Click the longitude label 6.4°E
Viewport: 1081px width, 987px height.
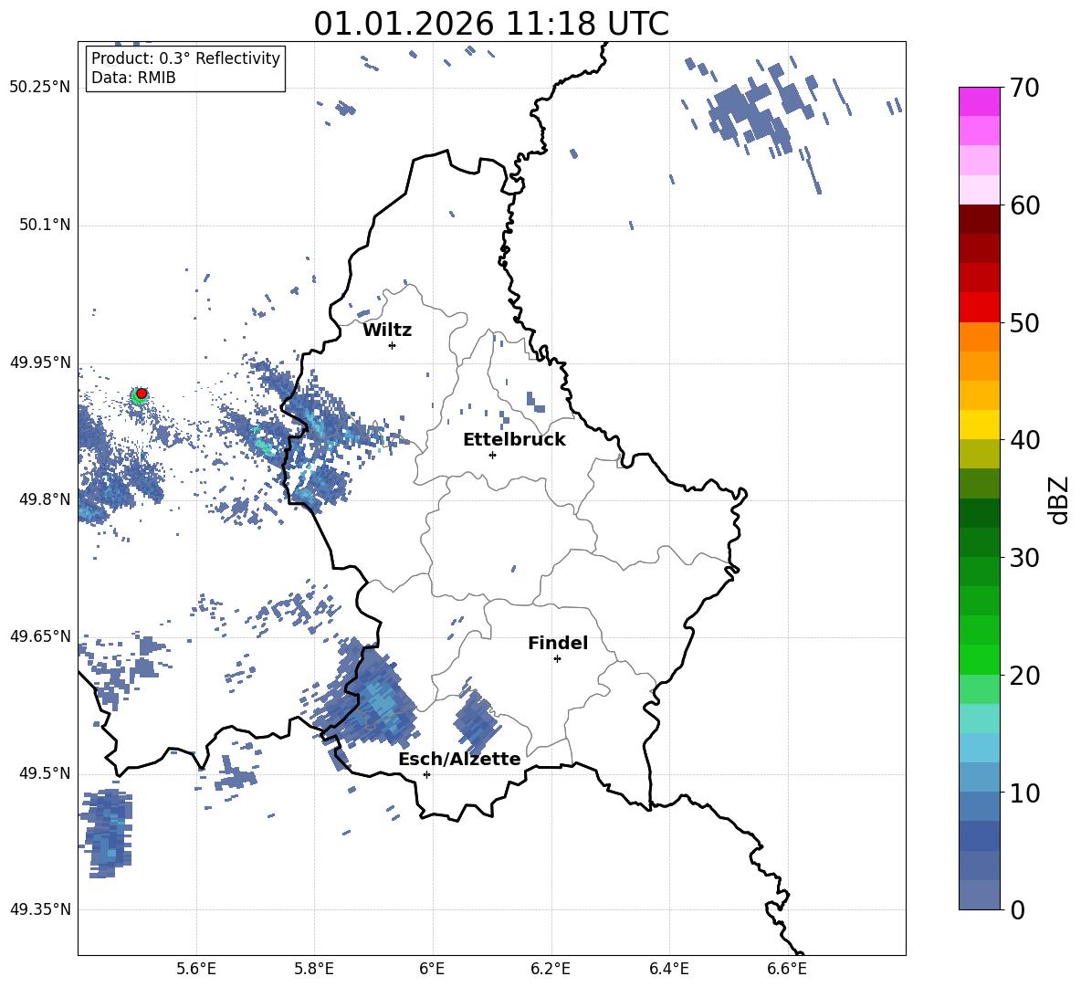point(668,969)
